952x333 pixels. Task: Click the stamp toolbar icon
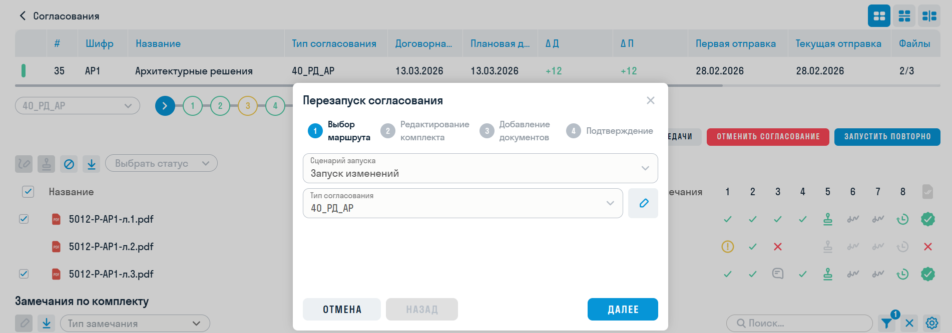[46, 164]
